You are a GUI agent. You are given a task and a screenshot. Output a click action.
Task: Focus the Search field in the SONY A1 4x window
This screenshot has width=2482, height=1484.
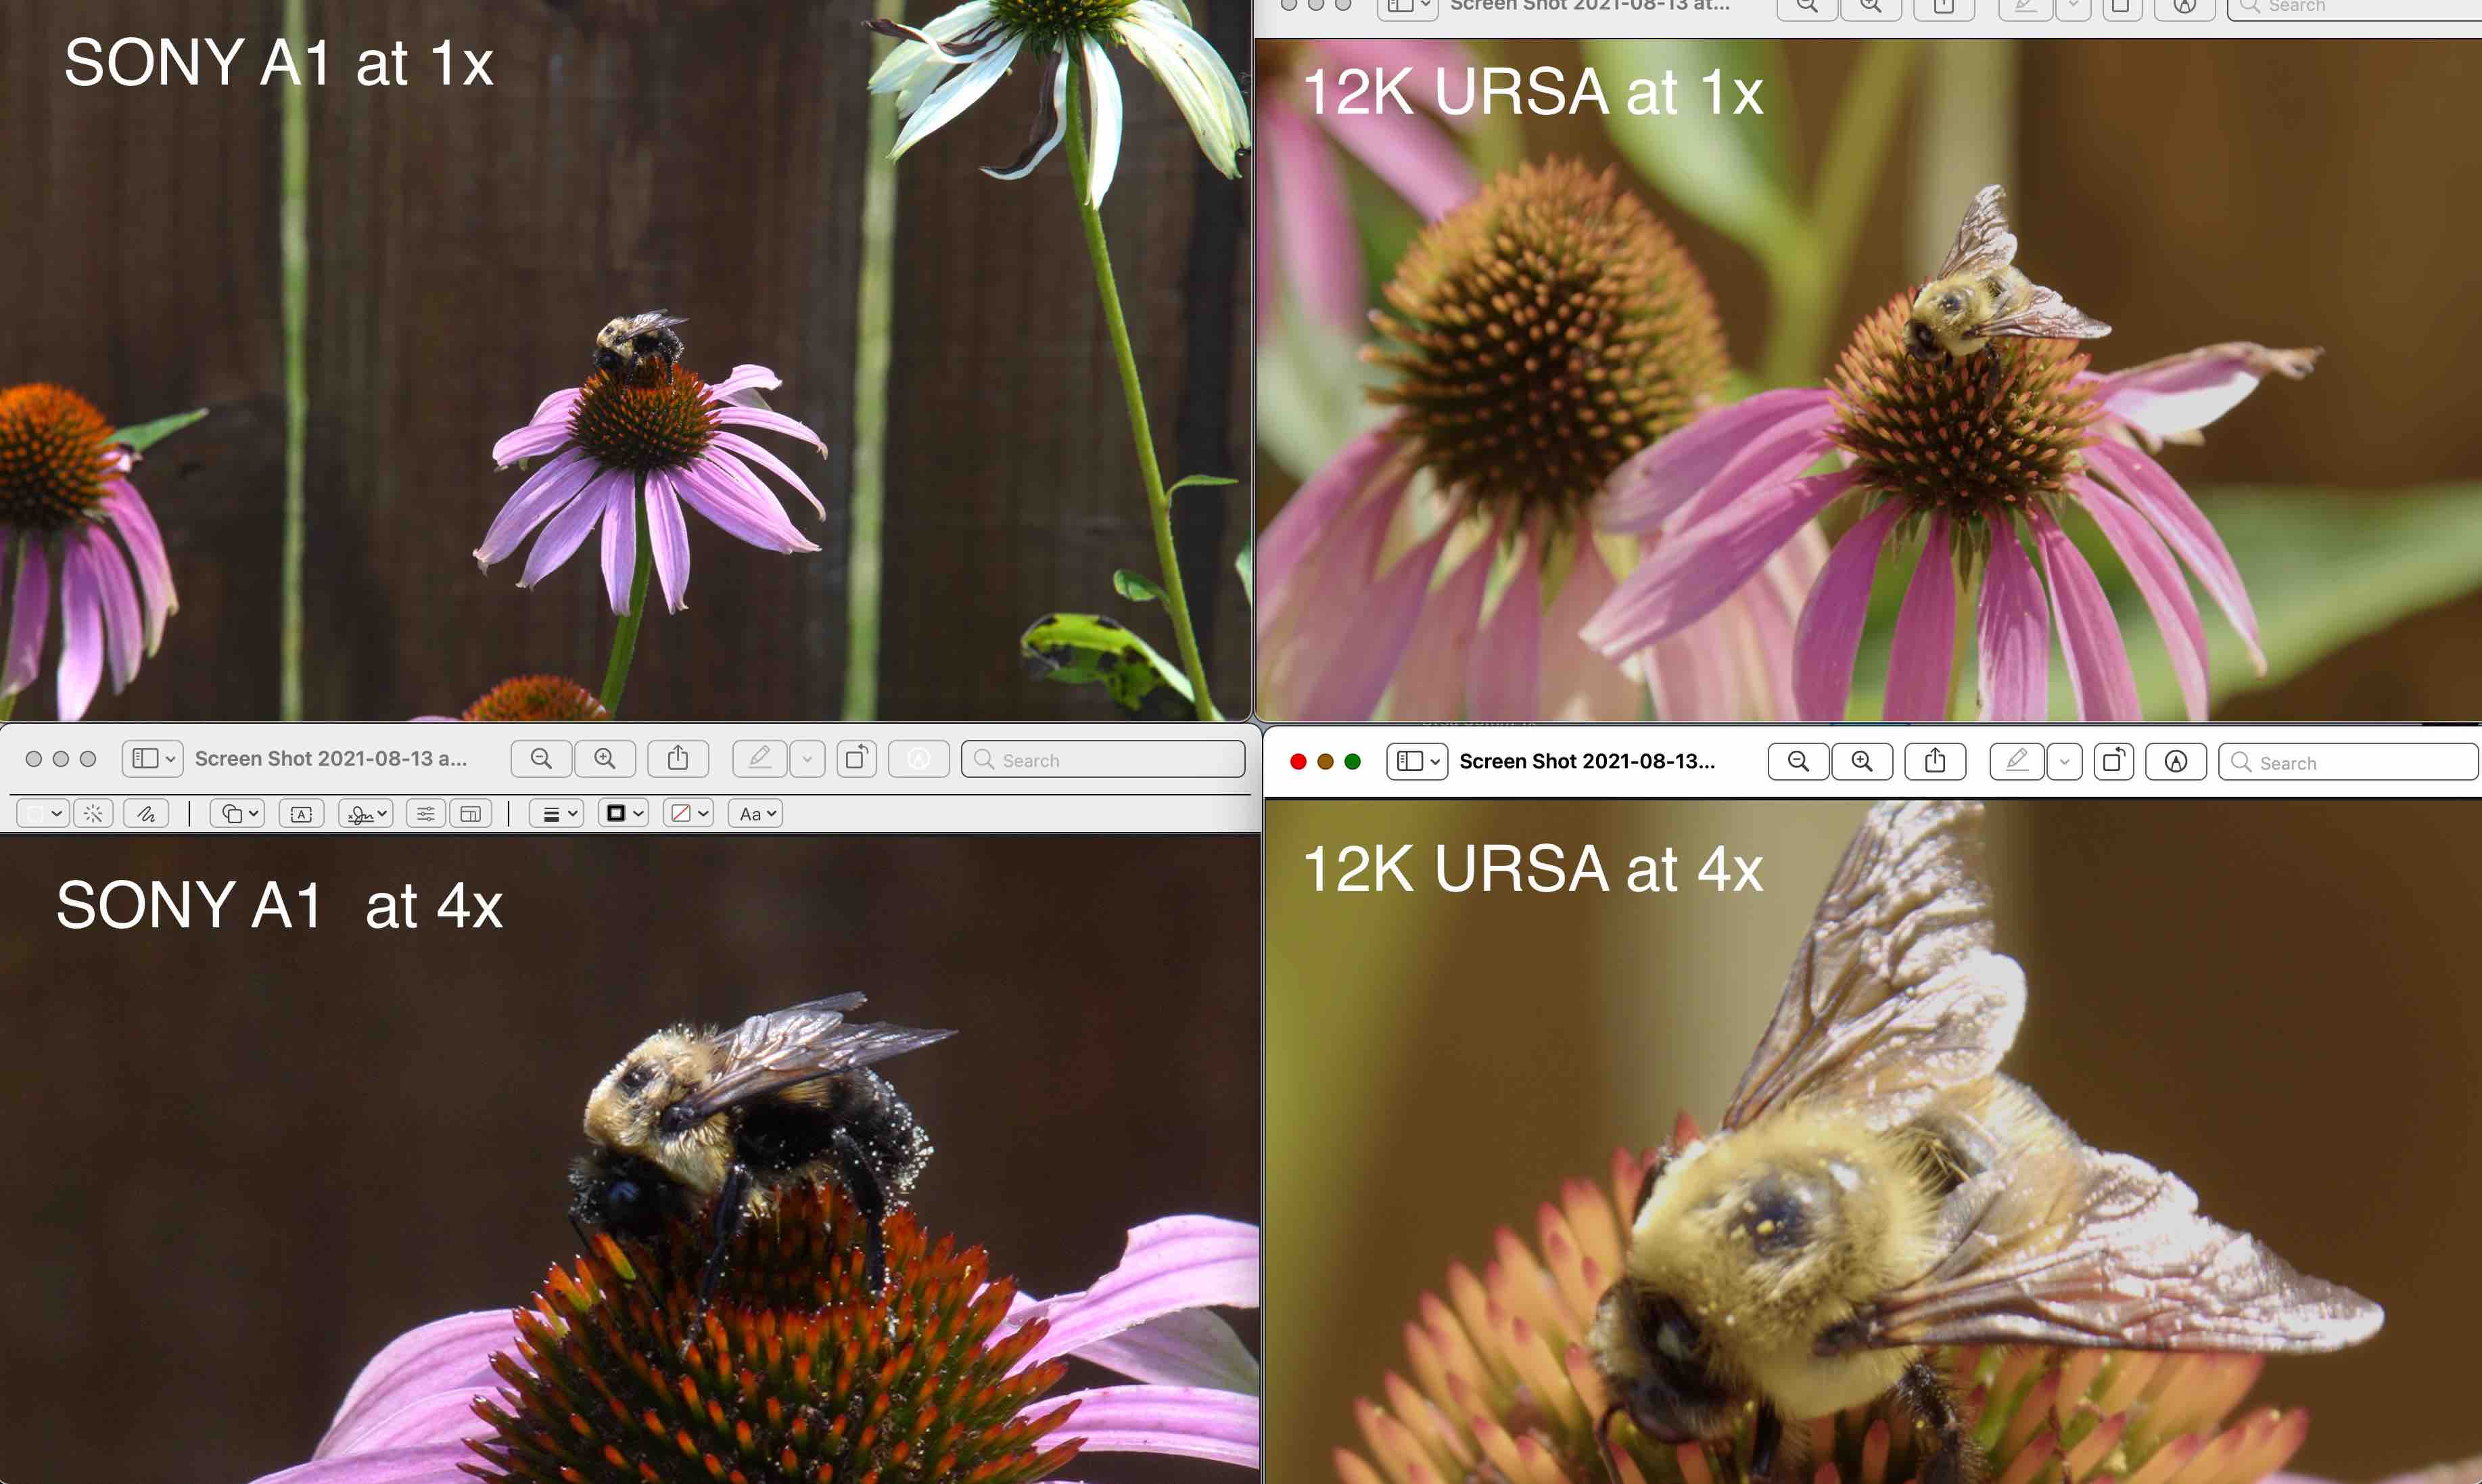pyautogui.click(x=1102, y=759)
